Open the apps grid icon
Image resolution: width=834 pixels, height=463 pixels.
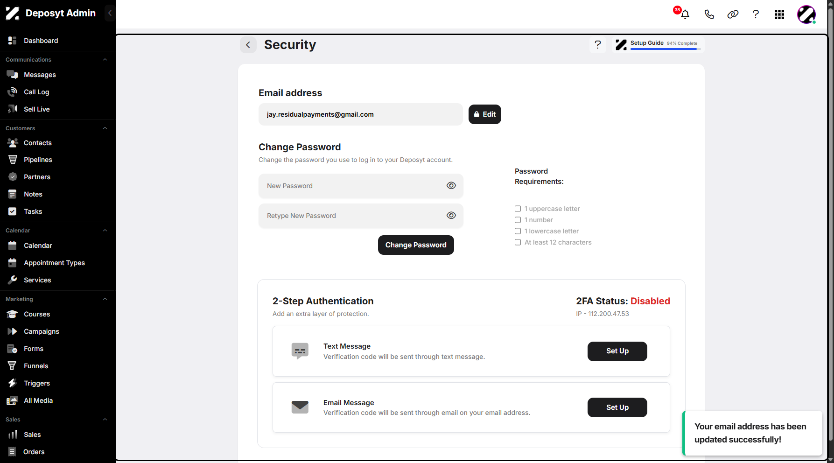tap(779, 14)
